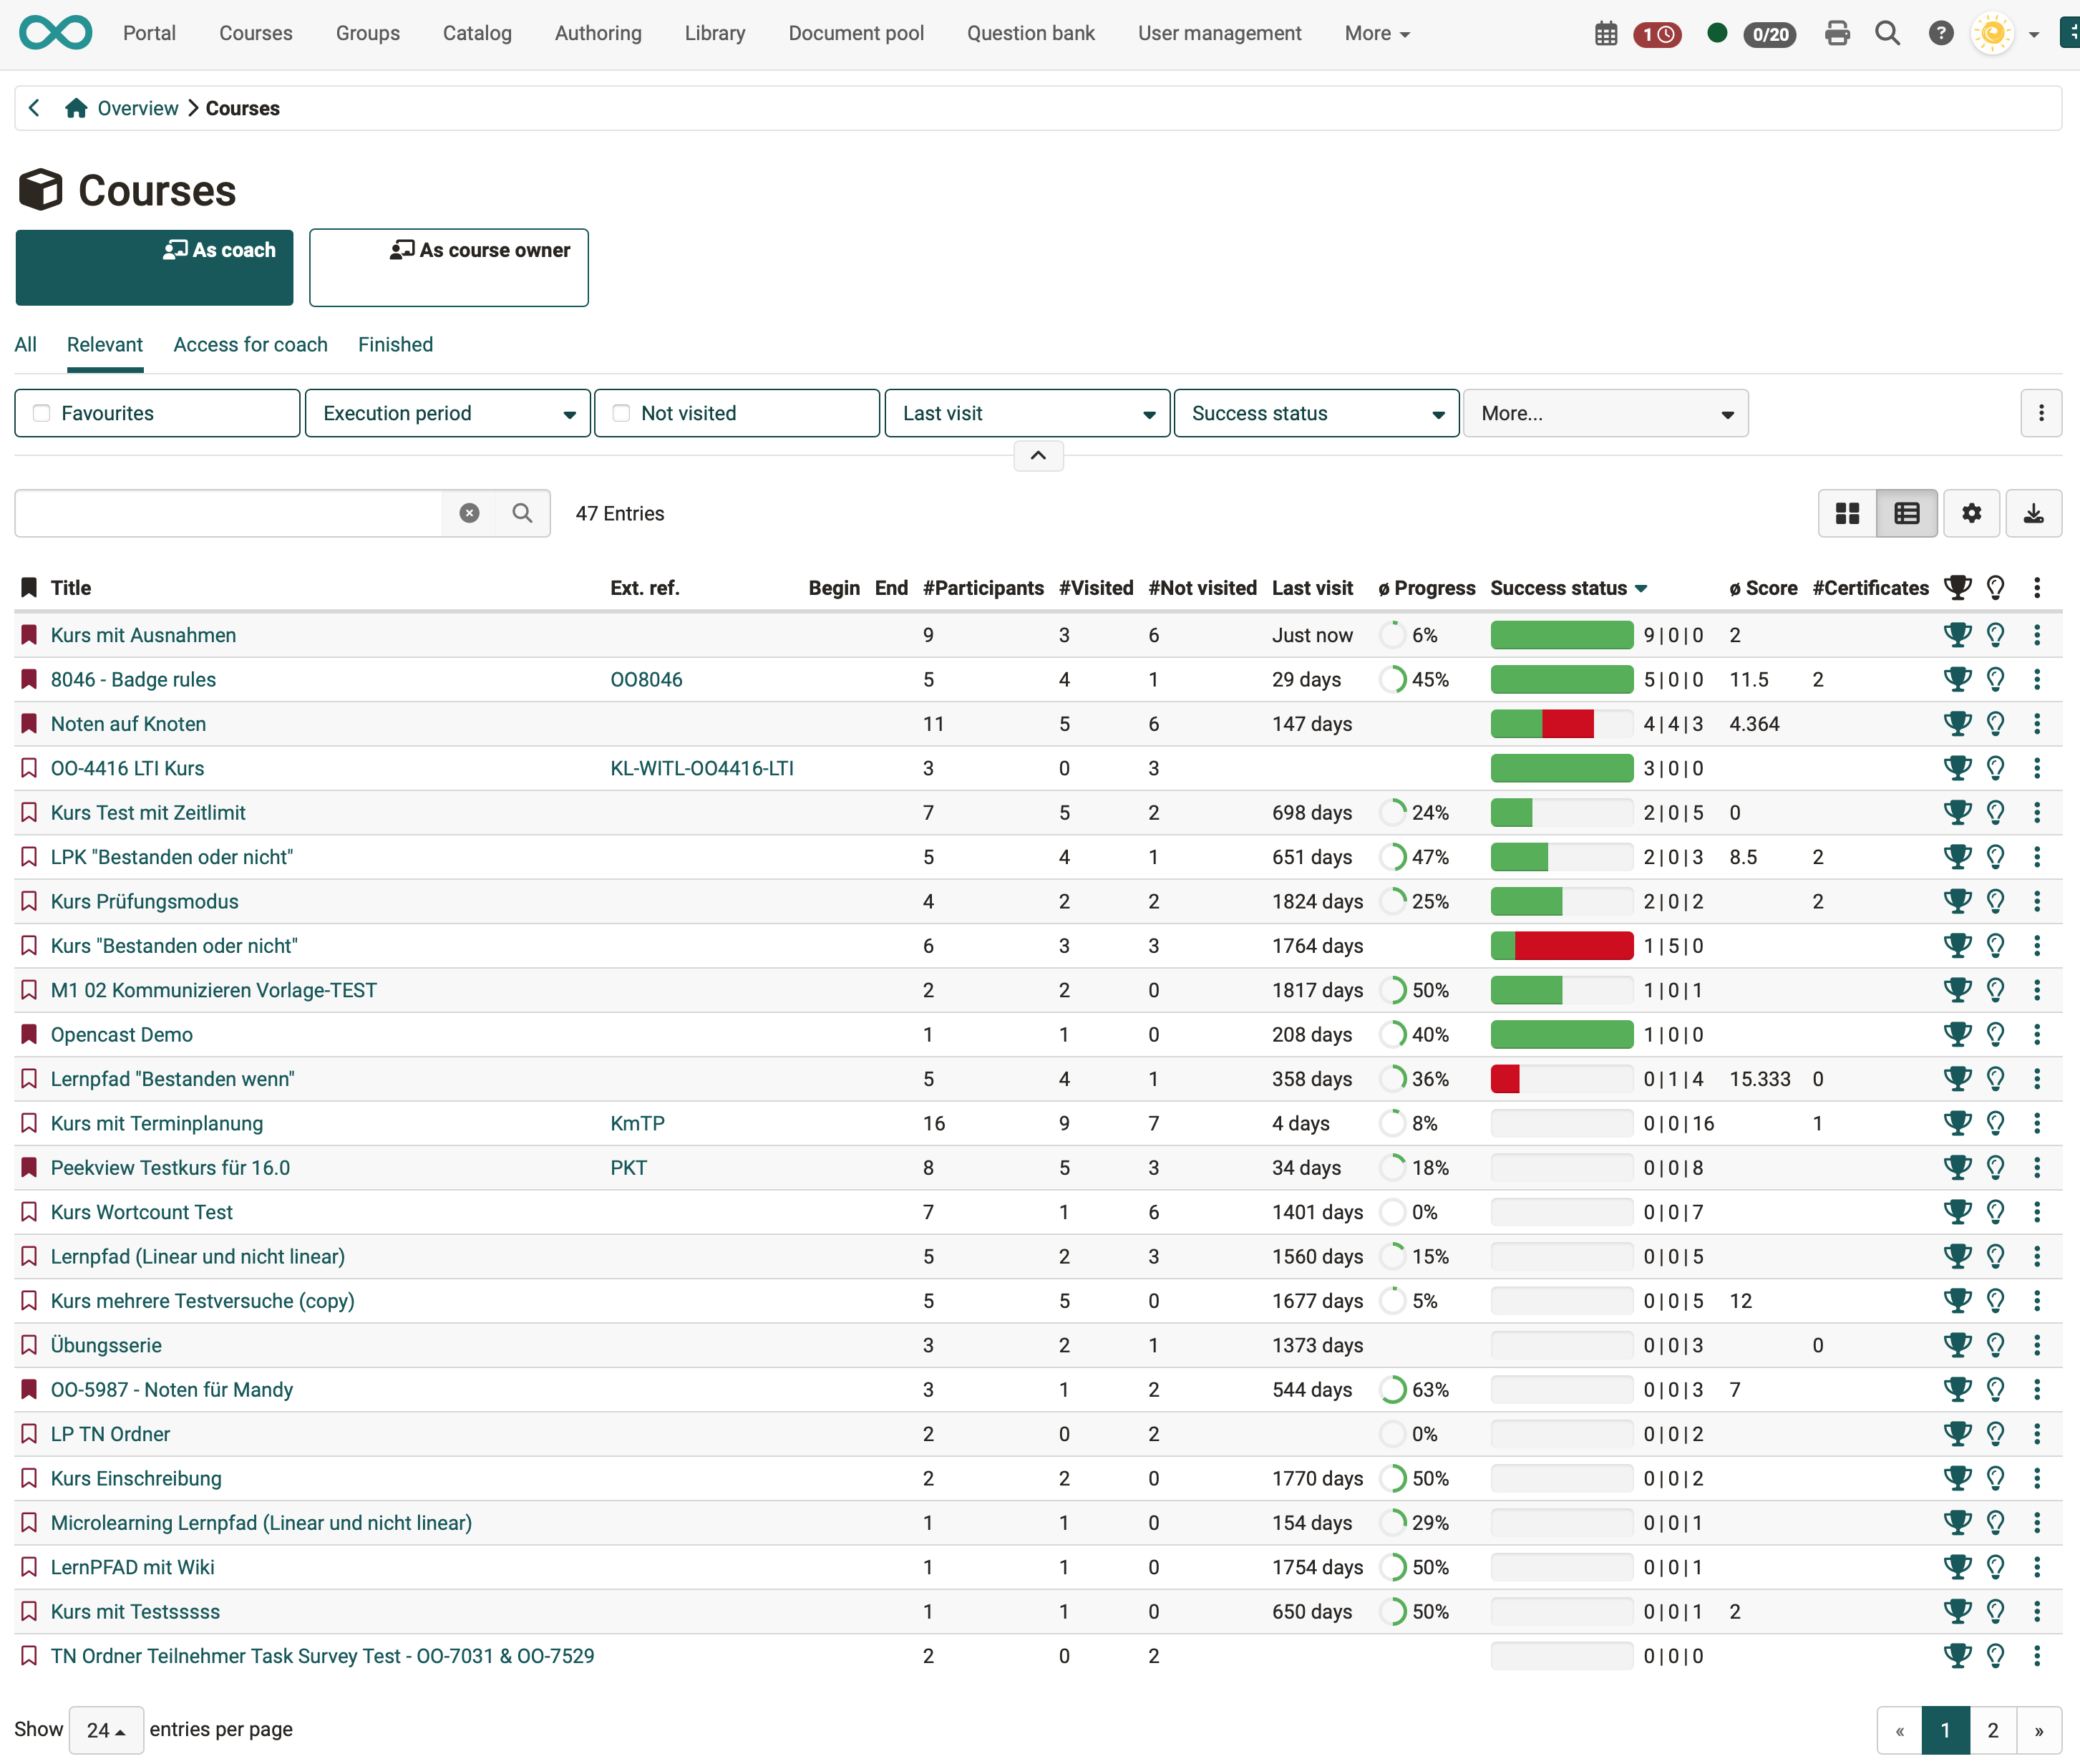The height and width of the screenshot is (1764, 2080).
Task: Open badges trophy icon for Kurs mit Ausnahmen
Action: (1958, 634)
